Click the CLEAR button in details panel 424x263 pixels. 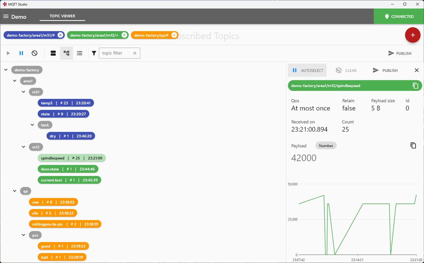346,70
